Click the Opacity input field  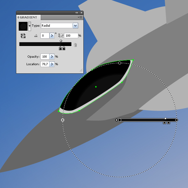tap(45, 57)
